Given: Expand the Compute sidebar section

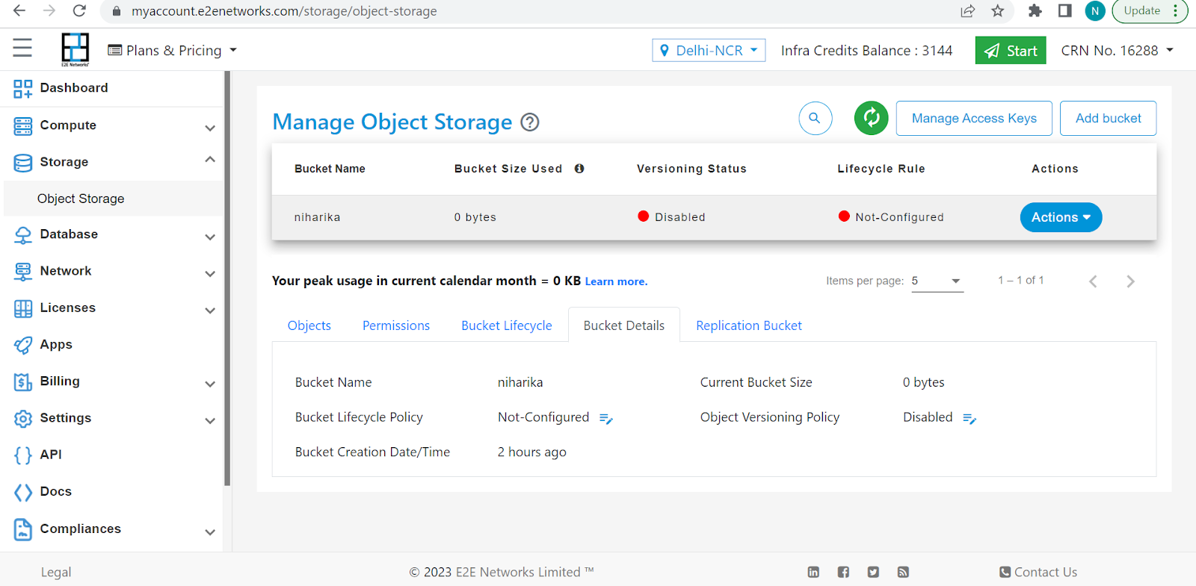Looking at the screenshot, I should 210,128.
